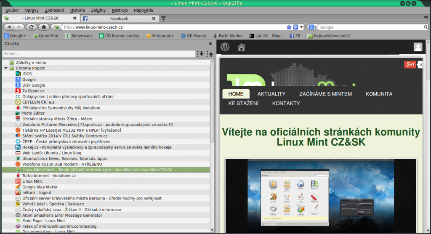Open the Historie menu
Screen dimensions: 431x234
tap(77, 10)
